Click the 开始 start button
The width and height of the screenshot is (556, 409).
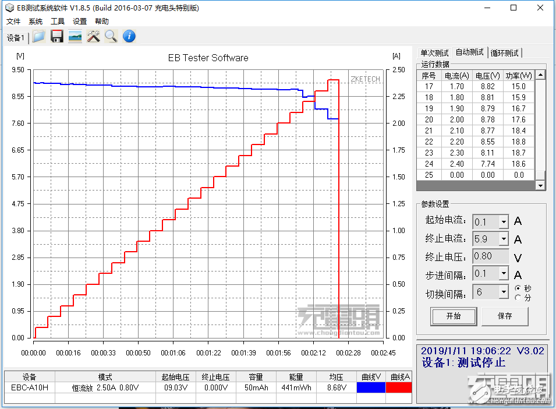(454, 316)
